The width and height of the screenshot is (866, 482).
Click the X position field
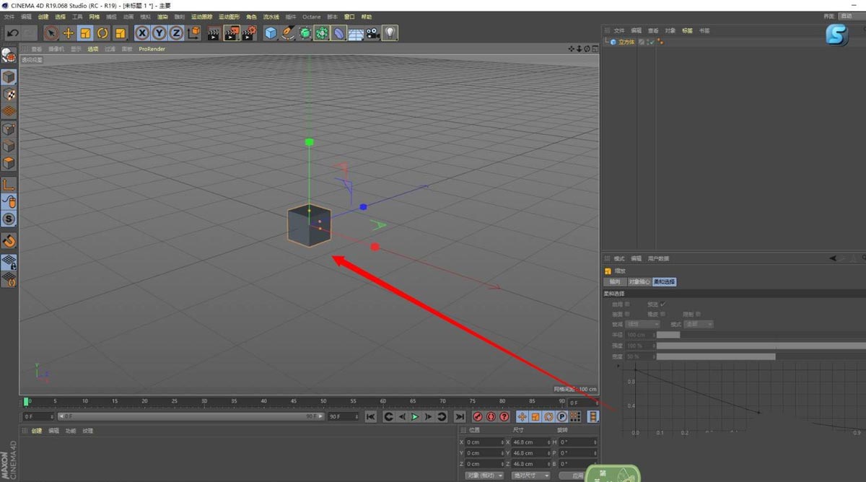(x=484, y=442)
